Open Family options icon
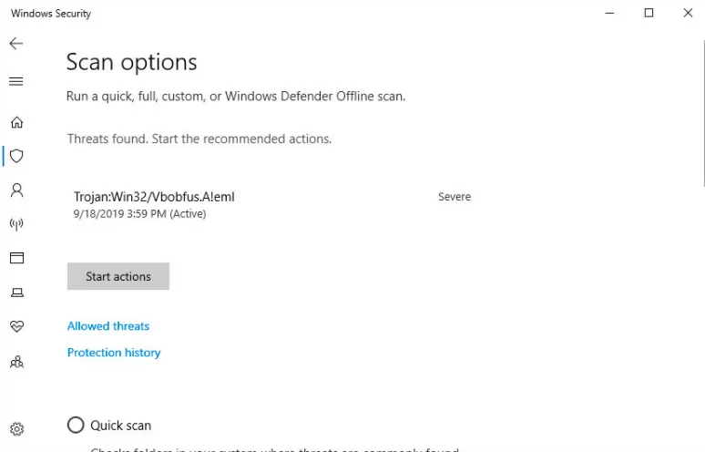 tap(16, 362)
